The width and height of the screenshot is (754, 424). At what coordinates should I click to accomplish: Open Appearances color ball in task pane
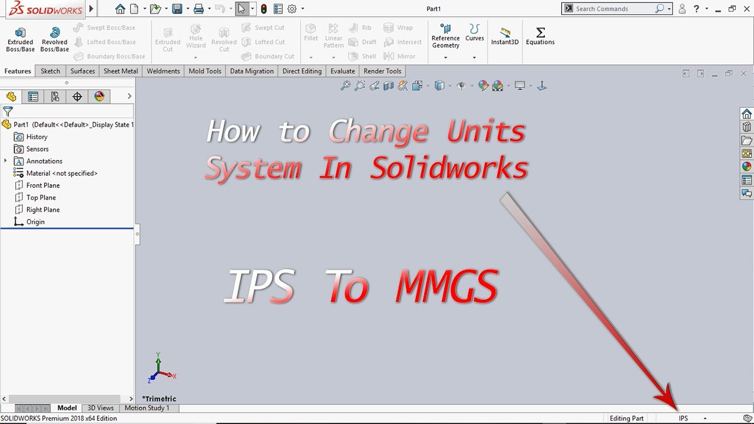coord(746,167)
